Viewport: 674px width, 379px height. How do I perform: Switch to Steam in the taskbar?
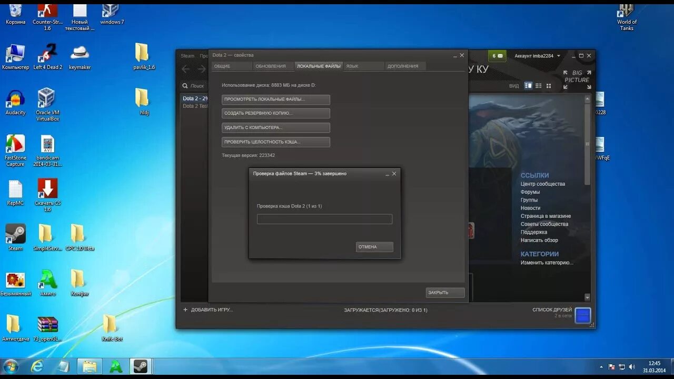[140, 366]
